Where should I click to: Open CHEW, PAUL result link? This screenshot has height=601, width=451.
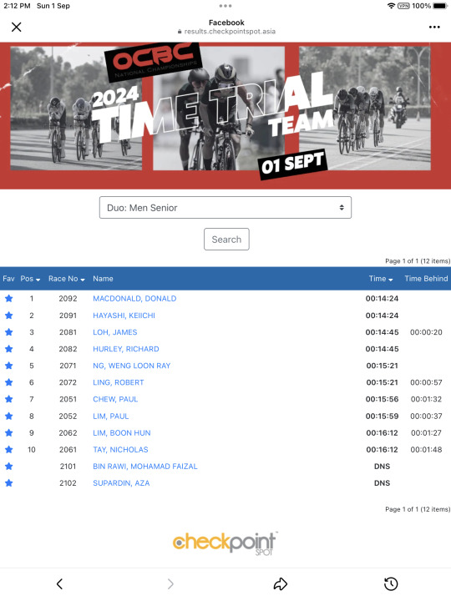[x=115, y=399]
